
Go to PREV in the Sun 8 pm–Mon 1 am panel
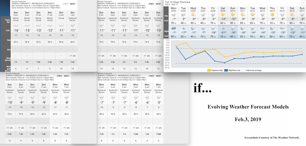tap(59, 76)
